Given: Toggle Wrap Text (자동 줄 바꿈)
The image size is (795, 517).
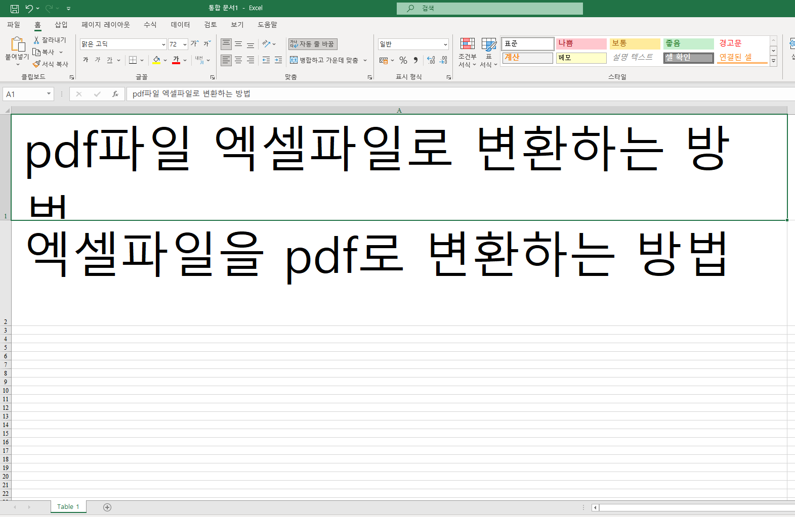Looking at the screenshot, I should [x=313, y=44].
